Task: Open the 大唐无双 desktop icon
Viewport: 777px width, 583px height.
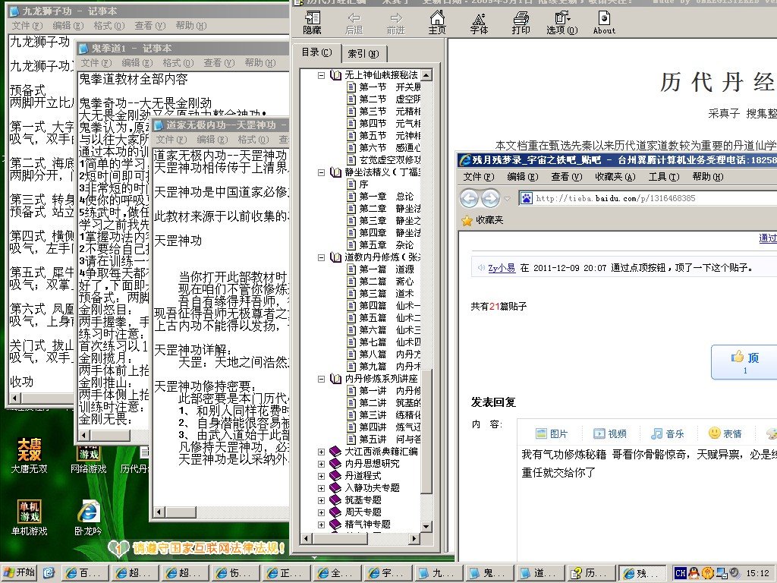Action: pos(30,455)
